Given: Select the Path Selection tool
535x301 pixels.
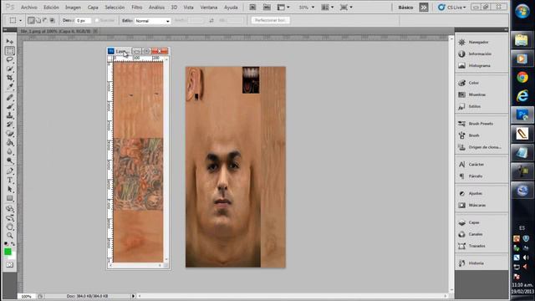Looking at the screenshot, I should tap(9, 189).
